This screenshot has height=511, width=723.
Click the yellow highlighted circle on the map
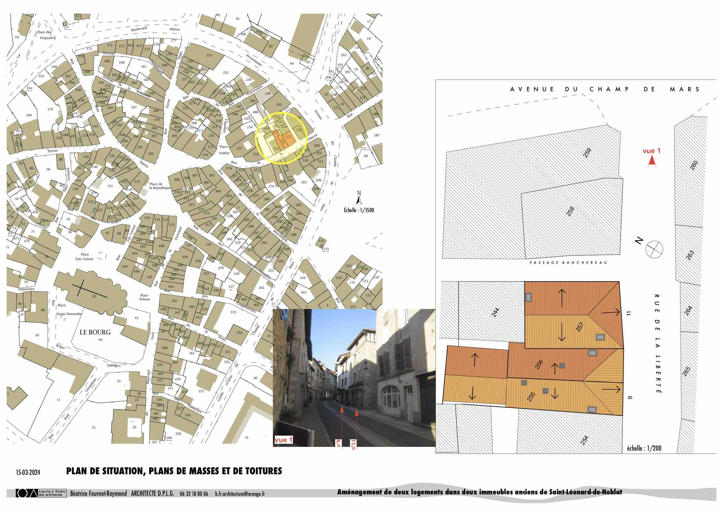pos(281,138)
